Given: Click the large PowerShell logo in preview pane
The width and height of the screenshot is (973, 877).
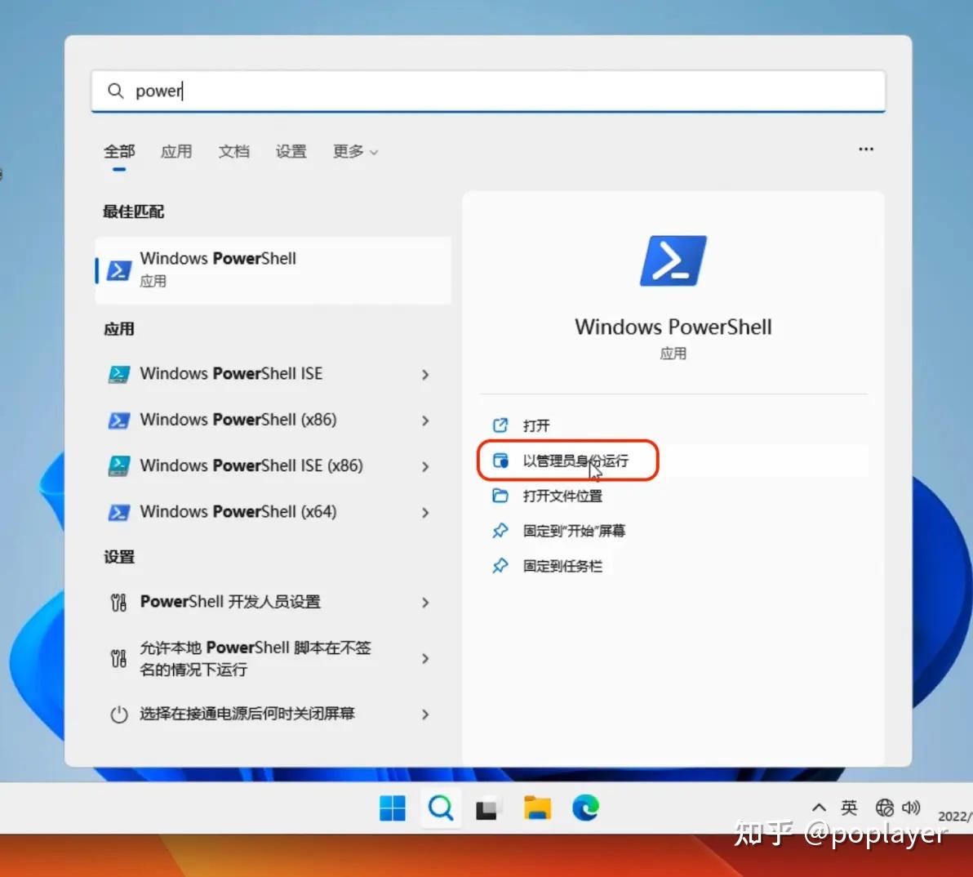Looking at the screenshot, I should (673, 260).
